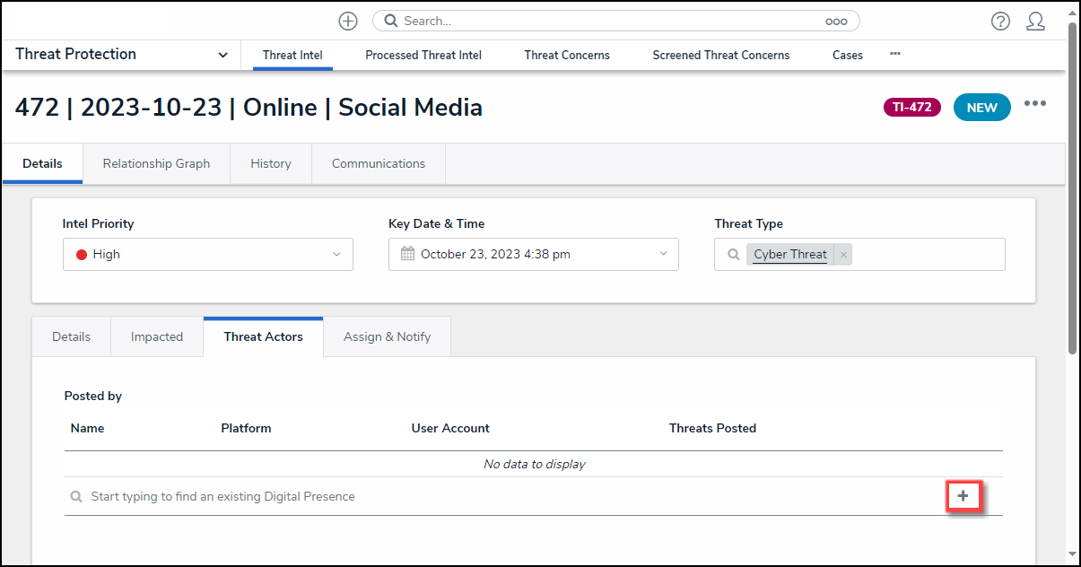The image size is (1081, 567).
Task: Switch to the Relationship Graph tab
Action: pos(156,163)
